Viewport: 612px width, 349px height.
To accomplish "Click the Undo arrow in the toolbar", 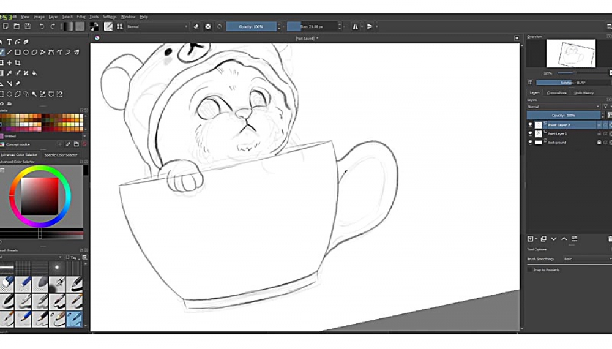I will point(42,26).
